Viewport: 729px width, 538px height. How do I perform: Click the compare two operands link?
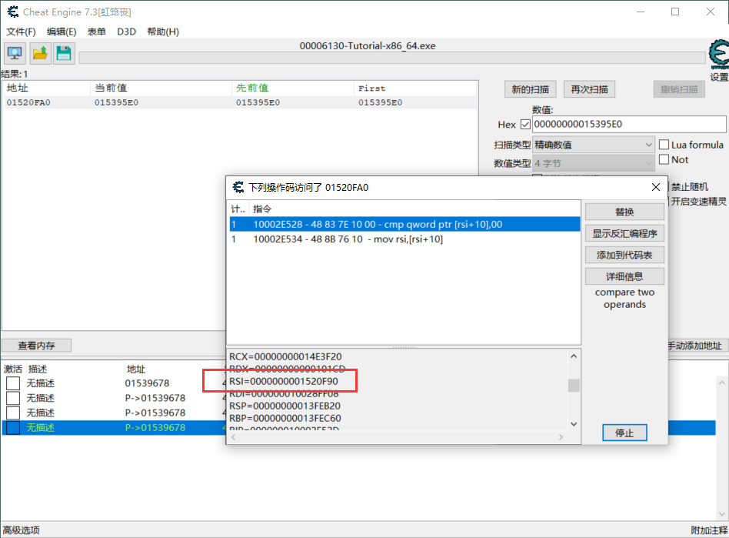(x=624, y=298)
